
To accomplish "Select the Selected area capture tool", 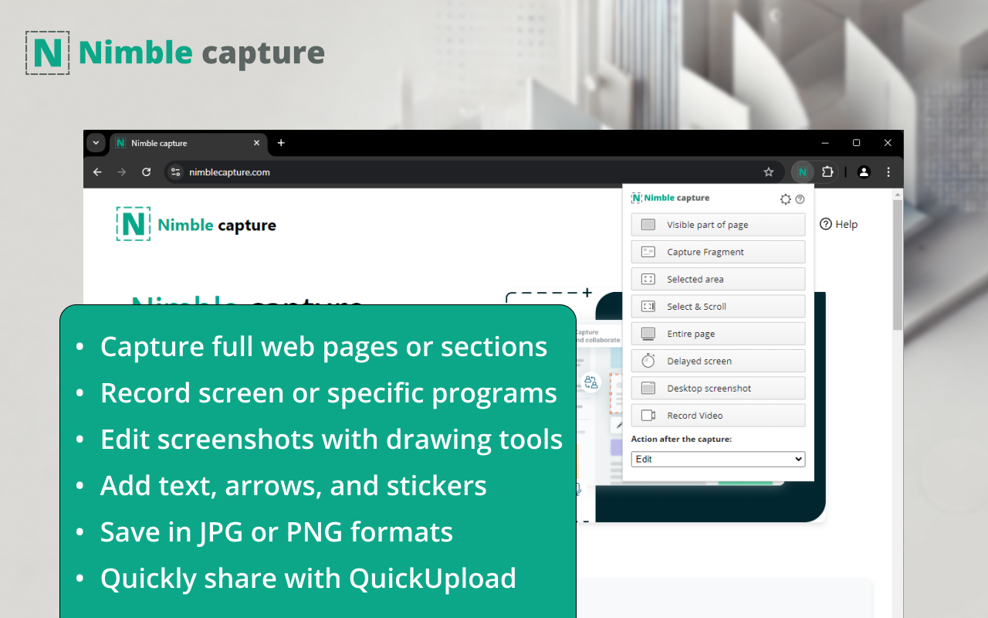I will [x=718, y=279].
